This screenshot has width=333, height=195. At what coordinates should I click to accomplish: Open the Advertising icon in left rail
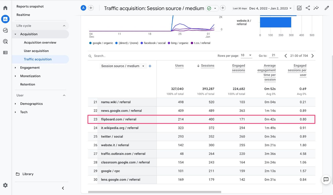coord(5,42)
